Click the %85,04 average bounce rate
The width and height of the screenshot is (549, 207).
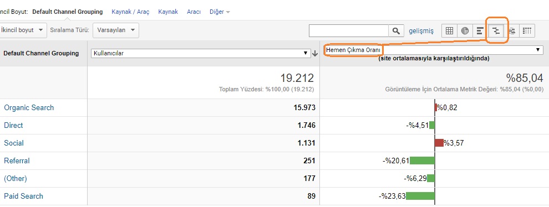[525, 77]
